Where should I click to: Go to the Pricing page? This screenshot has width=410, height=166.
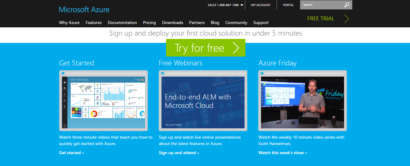point(149,22)
